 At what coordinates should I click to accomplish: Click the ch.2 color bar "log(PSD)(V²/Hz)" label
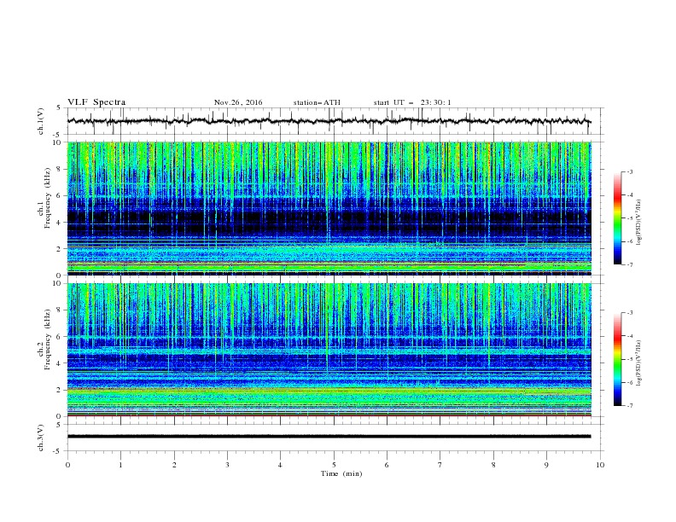pyautogui.click(x=639, y=362)
